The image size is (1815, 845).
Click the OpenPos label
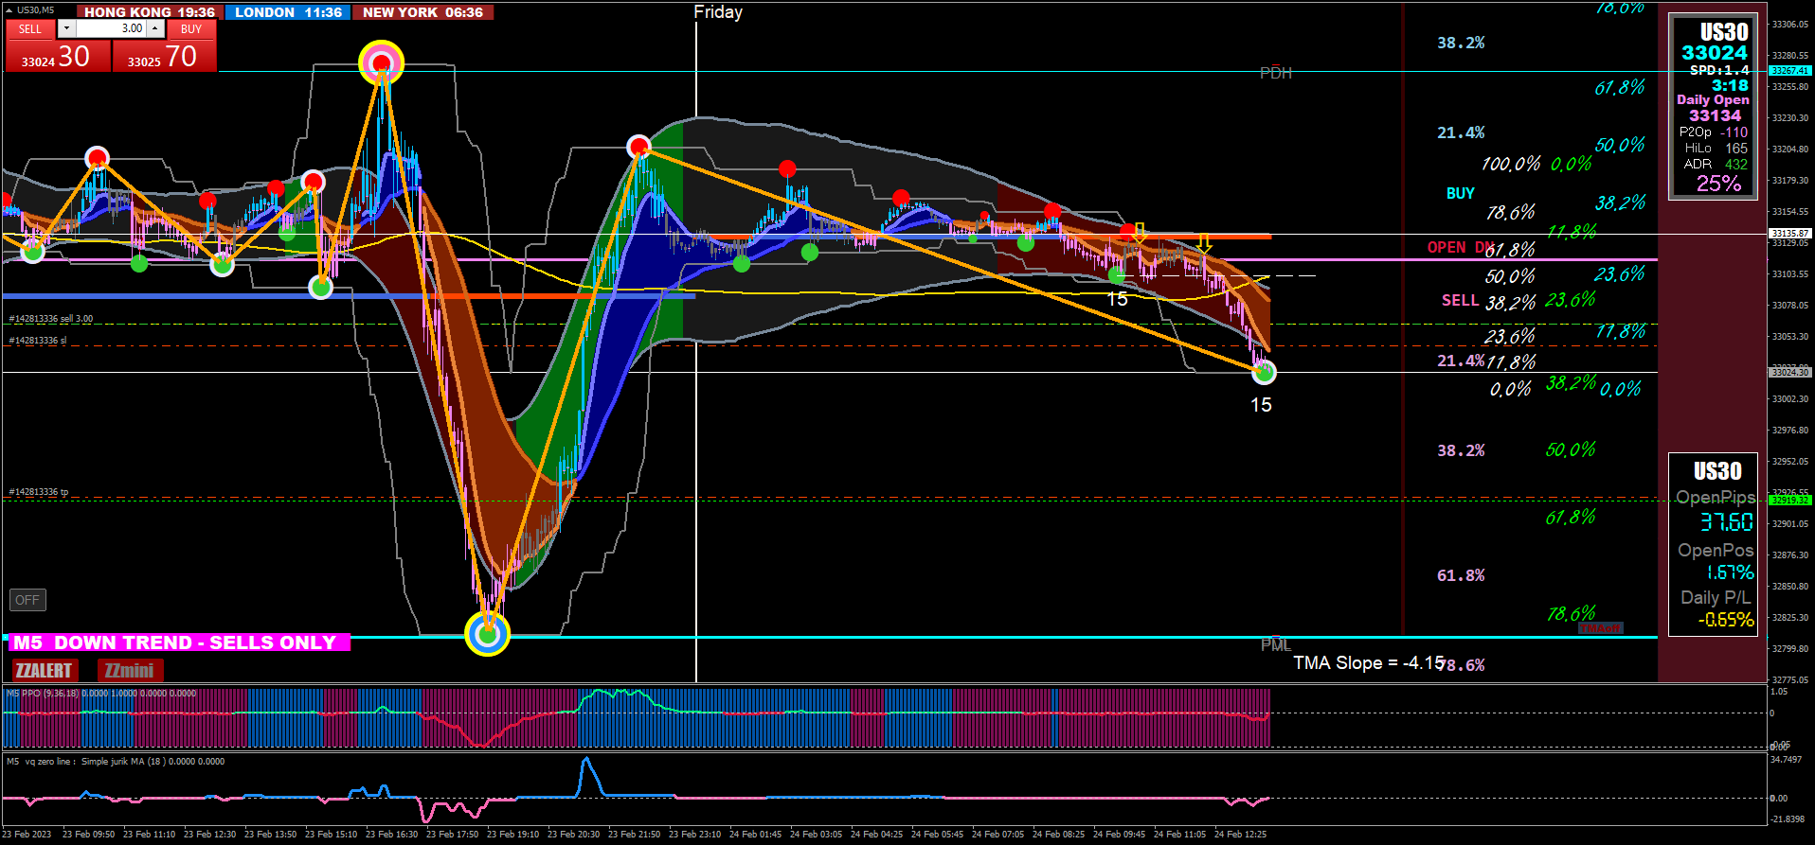(x=1716, y=551)
